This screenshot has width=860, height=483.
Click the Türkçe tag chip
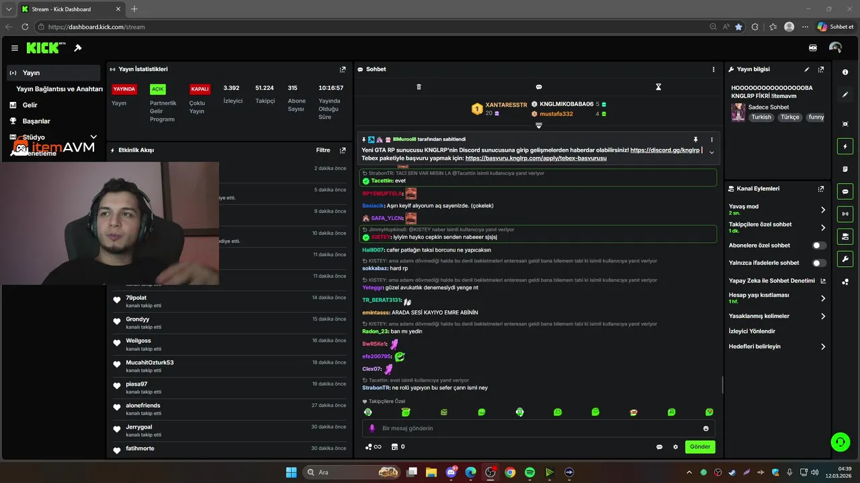click(x=790, y=117)
